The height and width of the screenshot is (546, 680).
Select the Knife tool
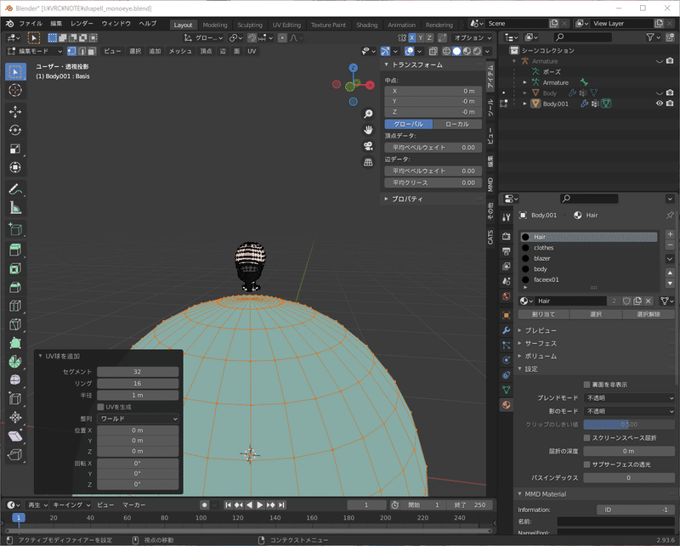coord(15,324)
